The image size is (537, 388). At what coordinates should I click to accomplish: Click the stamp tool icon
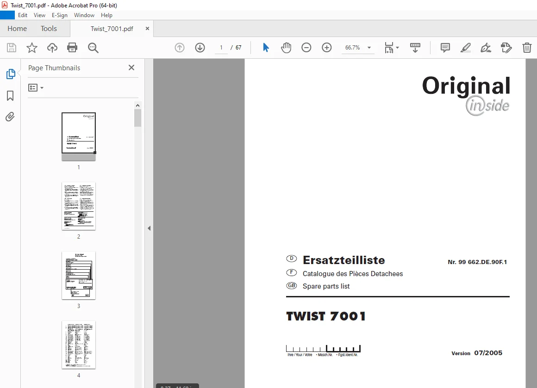tap(506, 48)
